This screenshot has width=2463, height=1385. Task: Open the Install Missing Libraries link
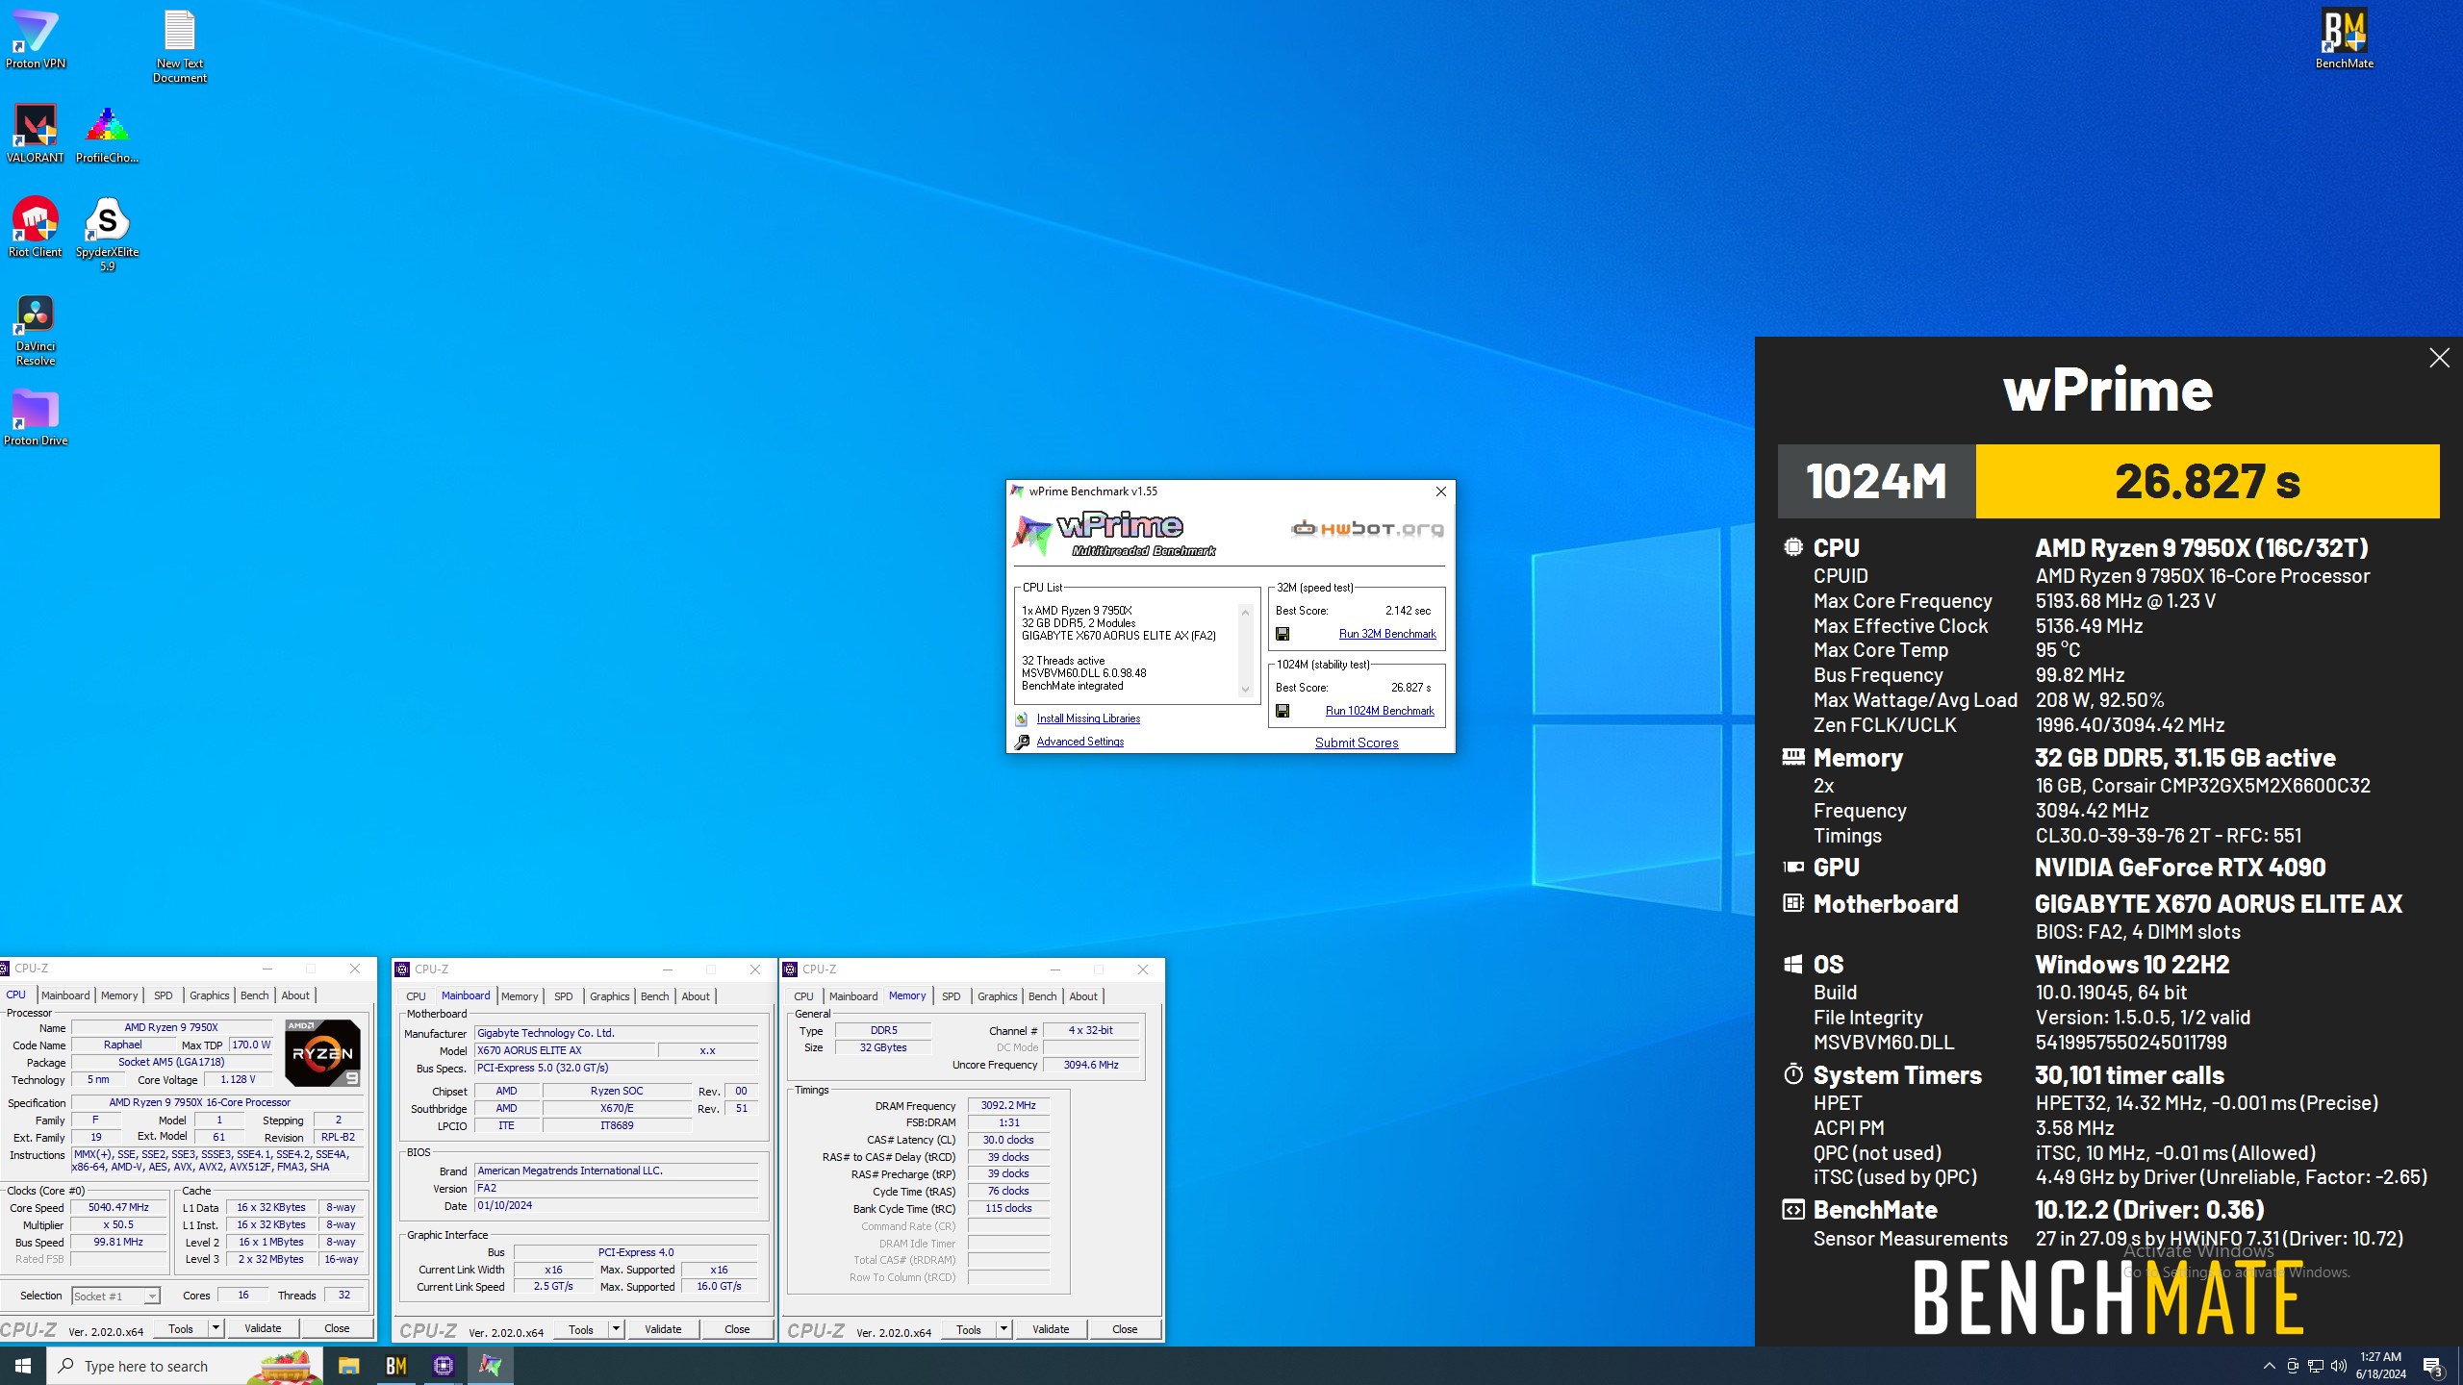pos(1088,718)
